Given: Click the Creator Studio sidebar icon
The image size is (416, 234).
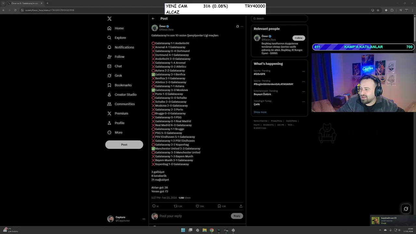Looking at the screenshot, I should pos(110,95).
